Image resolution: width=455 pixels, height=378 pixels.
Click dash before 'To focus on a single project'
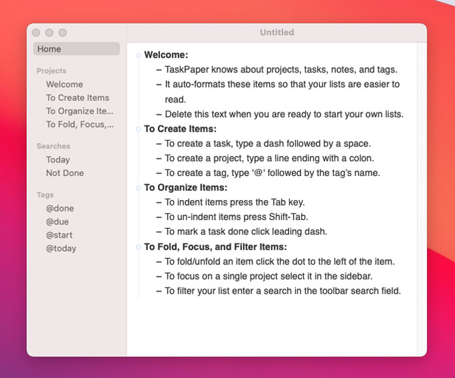(159, 276)
